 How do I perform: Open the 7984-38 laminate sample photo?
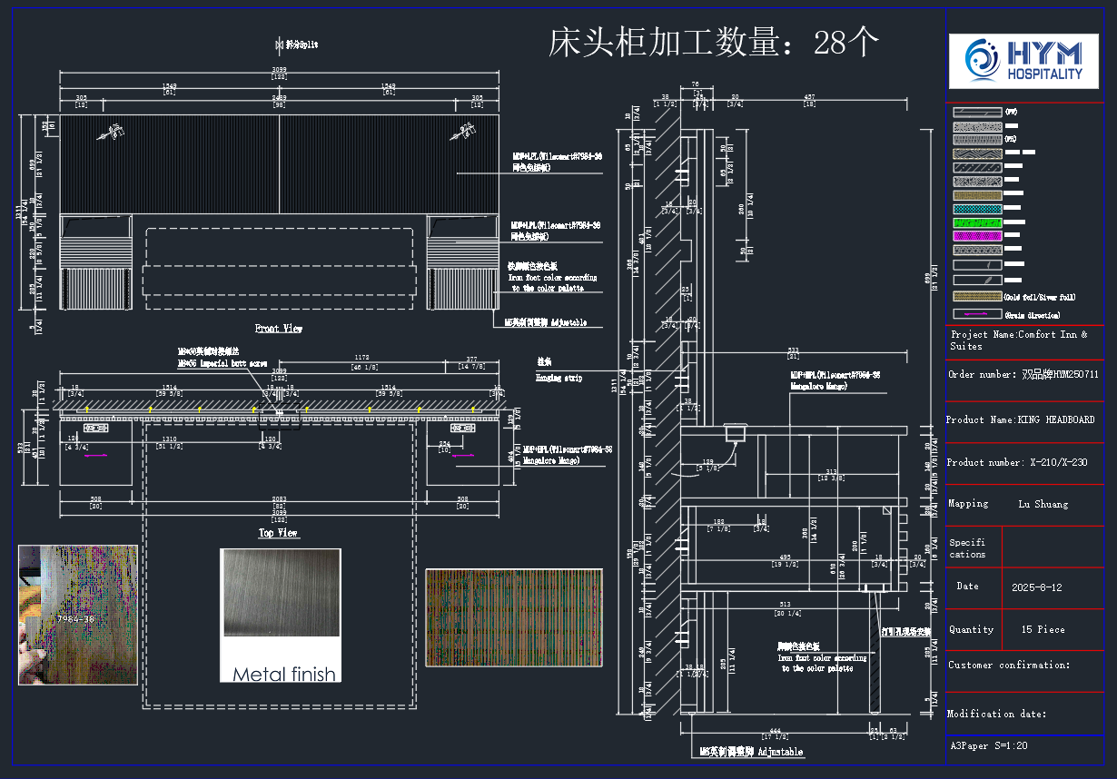[78, 615]
